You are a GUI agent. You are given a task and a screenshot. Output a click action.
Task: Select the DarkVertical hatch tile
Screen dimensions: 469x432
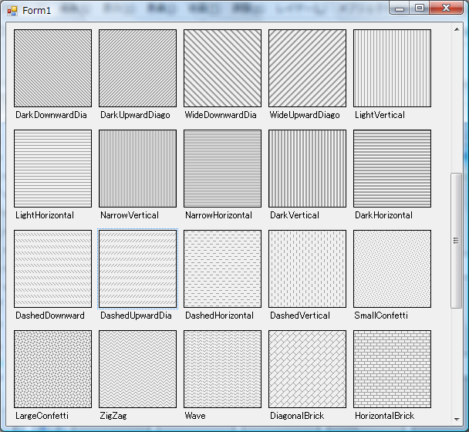point(307,168)
